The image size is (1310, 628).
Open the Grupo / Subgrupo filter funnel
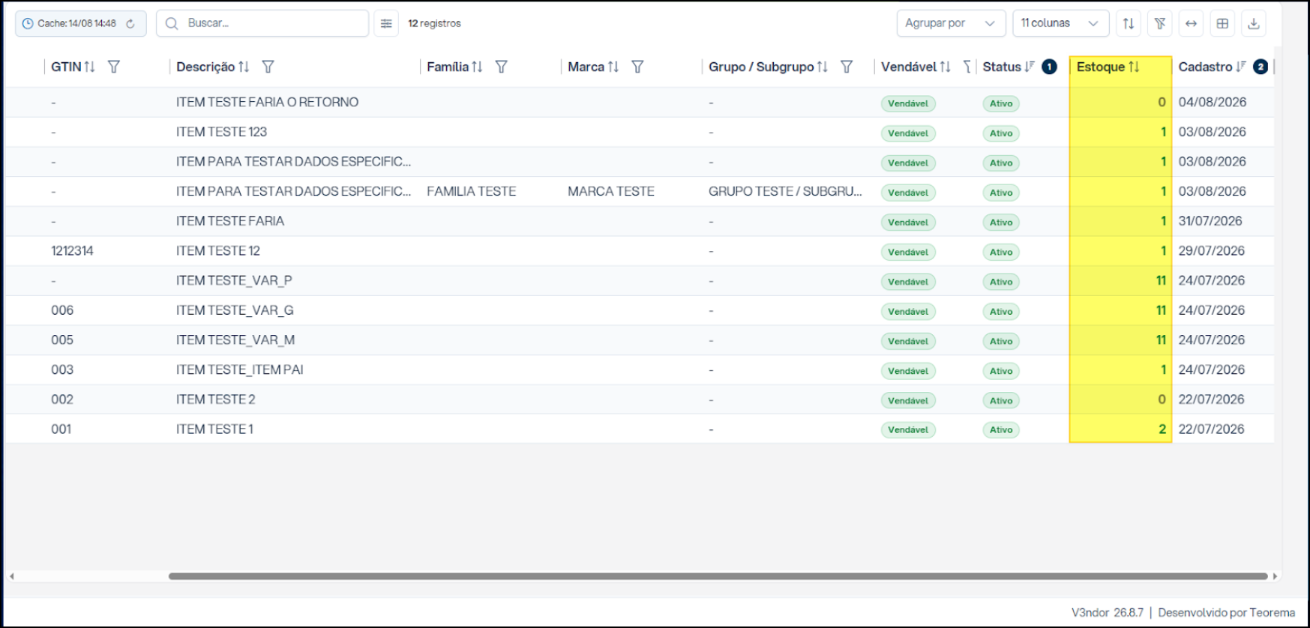847,67
